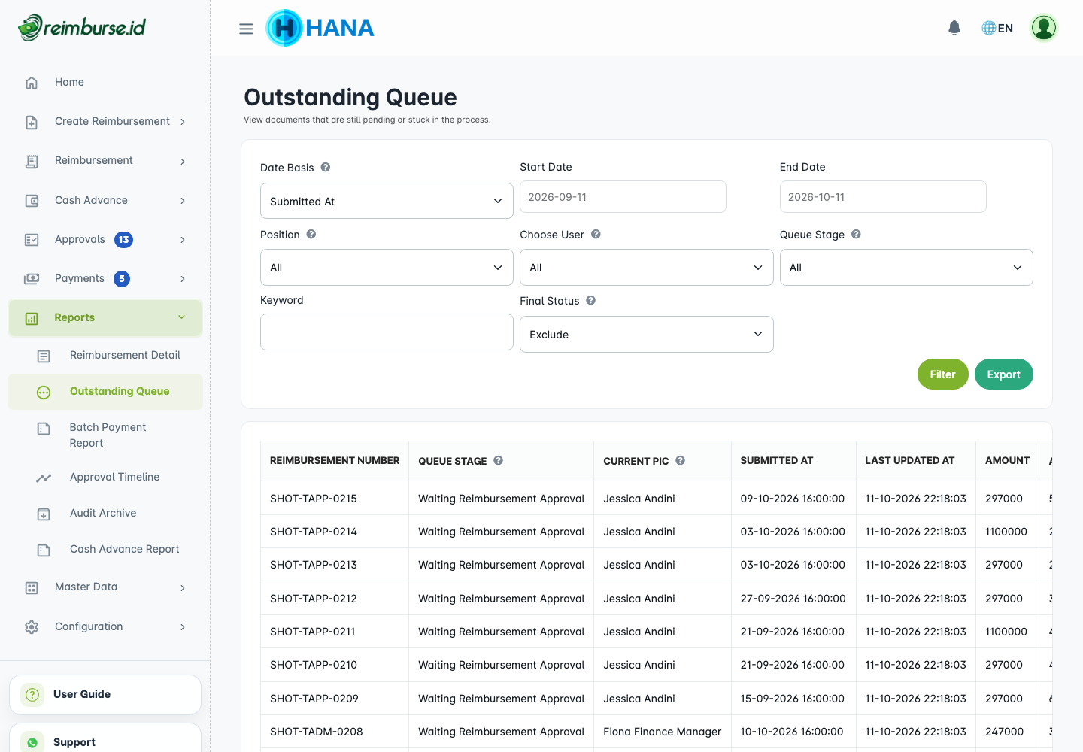Select reimbursement SHOT-TADM-0208
Viewport: 1083px width, 752px height.
[x=317, y=732]
